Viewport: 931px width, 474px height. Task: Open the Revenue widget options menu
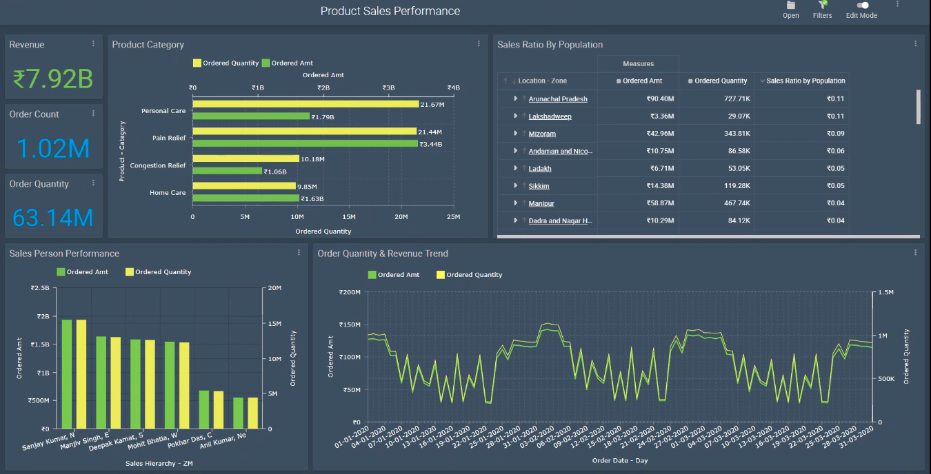[x=94, y=44]
